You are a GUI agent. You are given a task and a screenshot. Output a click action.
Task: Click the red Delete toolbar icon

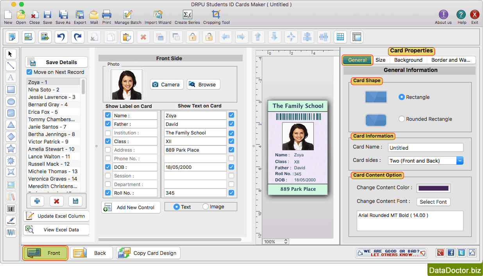click(143, 37)
